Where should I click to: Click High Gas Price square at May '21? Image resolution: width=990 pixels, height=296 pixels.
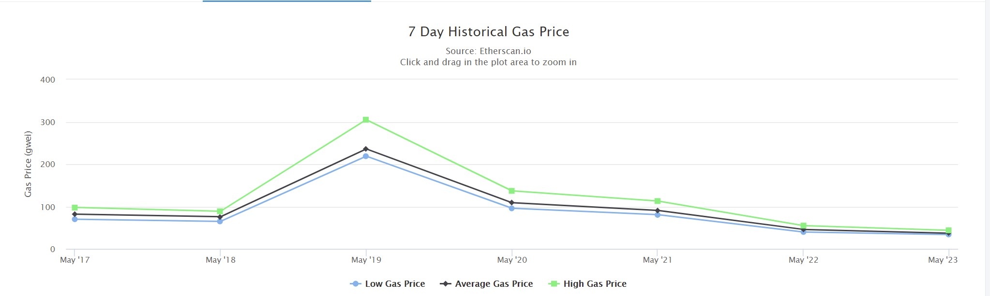tap(658, 201)
